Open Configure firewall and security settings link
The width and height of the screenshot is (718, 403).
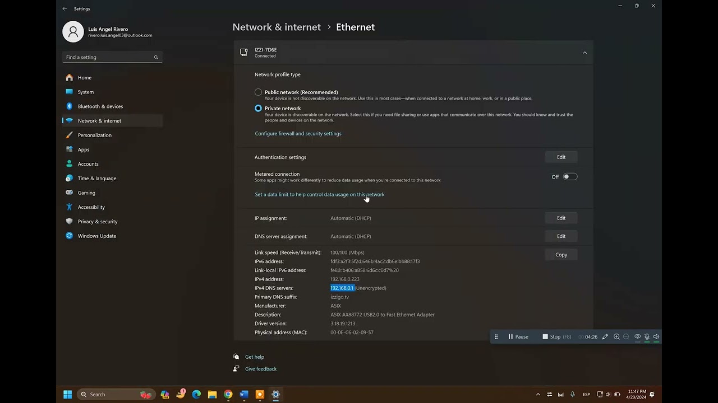coord(298,133)
